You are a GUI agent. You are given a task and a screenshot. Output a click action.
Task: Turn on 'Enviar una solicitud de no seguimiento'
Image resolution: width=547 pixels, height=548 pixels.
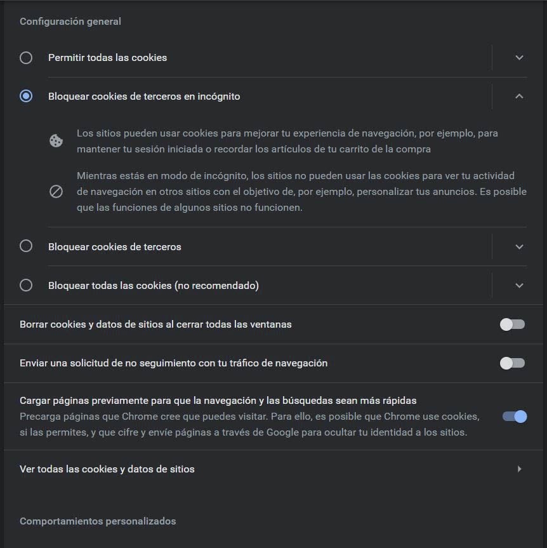click(x=512, y=363)
